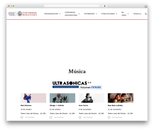Open the Ana Curra black-and-white photo

(x=91, y=98)
